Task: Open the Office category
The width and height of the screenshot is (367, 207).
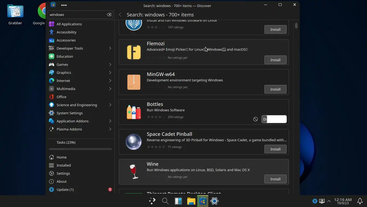Action: (80, 97)
